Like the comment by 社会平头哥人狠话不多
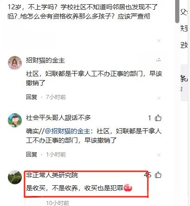 coord(158,118)
